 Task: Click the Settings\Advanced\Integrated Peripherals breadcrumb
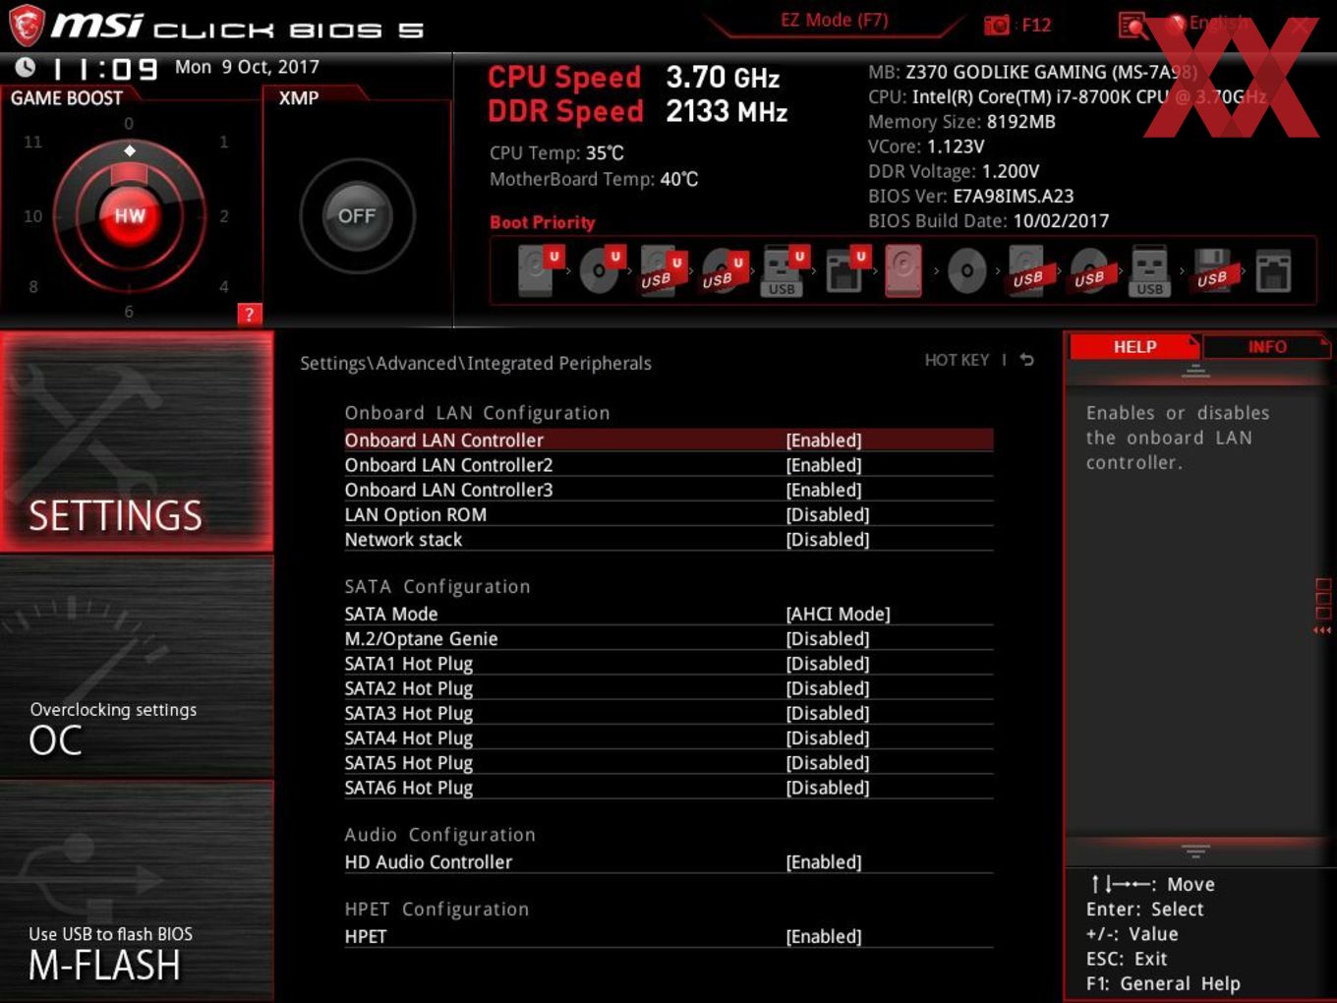point(476,363)
